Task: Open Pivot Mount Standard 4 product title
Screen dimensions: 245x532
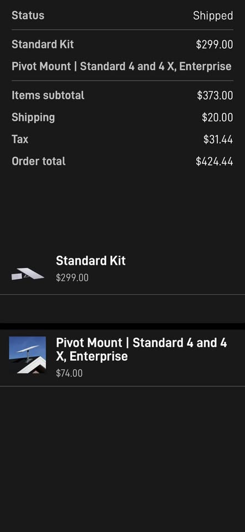Action: coord(142,349)
